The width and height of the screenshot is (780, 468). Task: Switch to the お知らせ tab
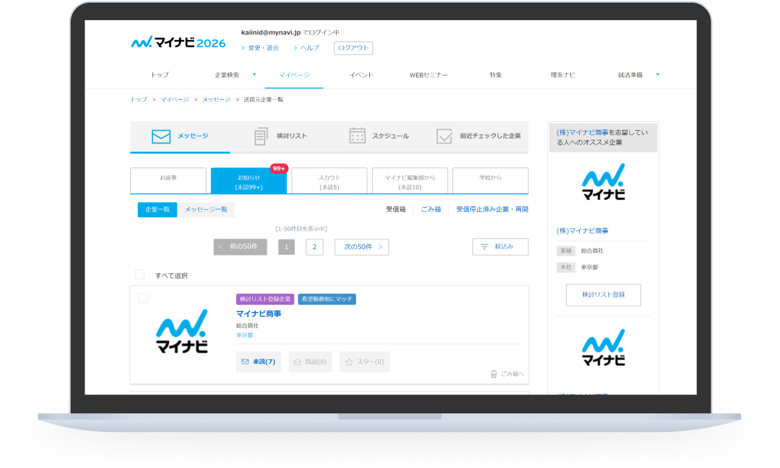point(249,181)
